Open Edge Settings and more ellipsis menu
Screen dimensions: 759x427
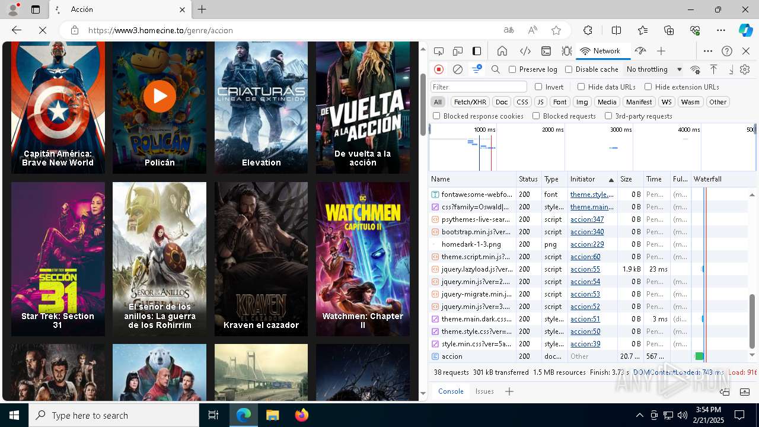pos(721,30)
